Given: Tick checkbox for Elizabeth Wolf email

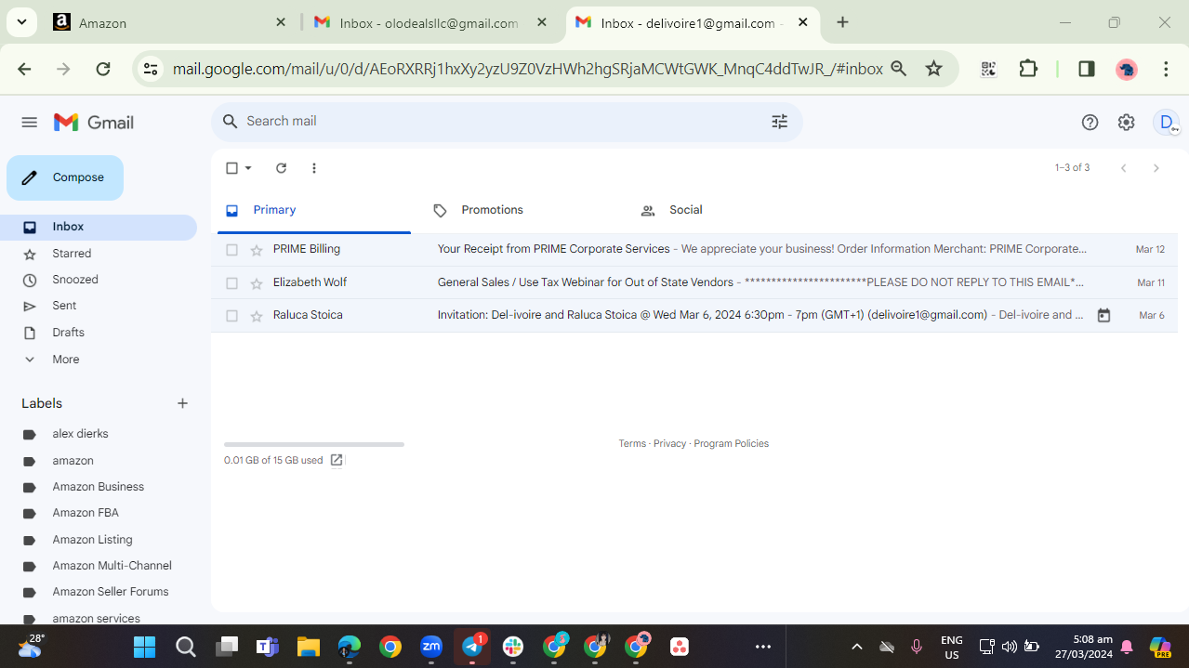Looking at the screenshot, I should (x=232, y=283).
